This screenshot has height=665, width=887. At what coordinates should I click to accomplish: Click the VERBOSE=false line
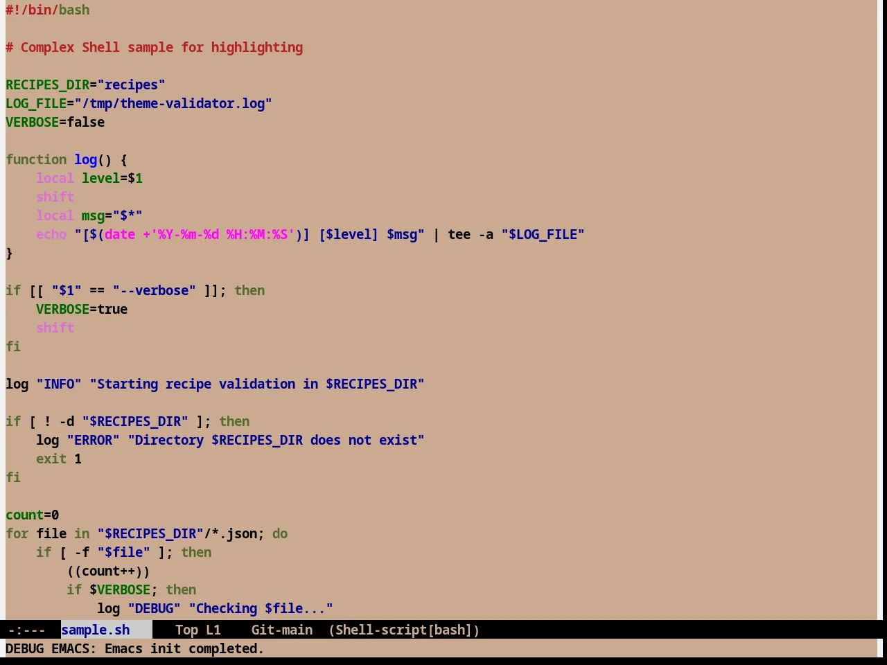pyautogui.click(x=55, y=122)
